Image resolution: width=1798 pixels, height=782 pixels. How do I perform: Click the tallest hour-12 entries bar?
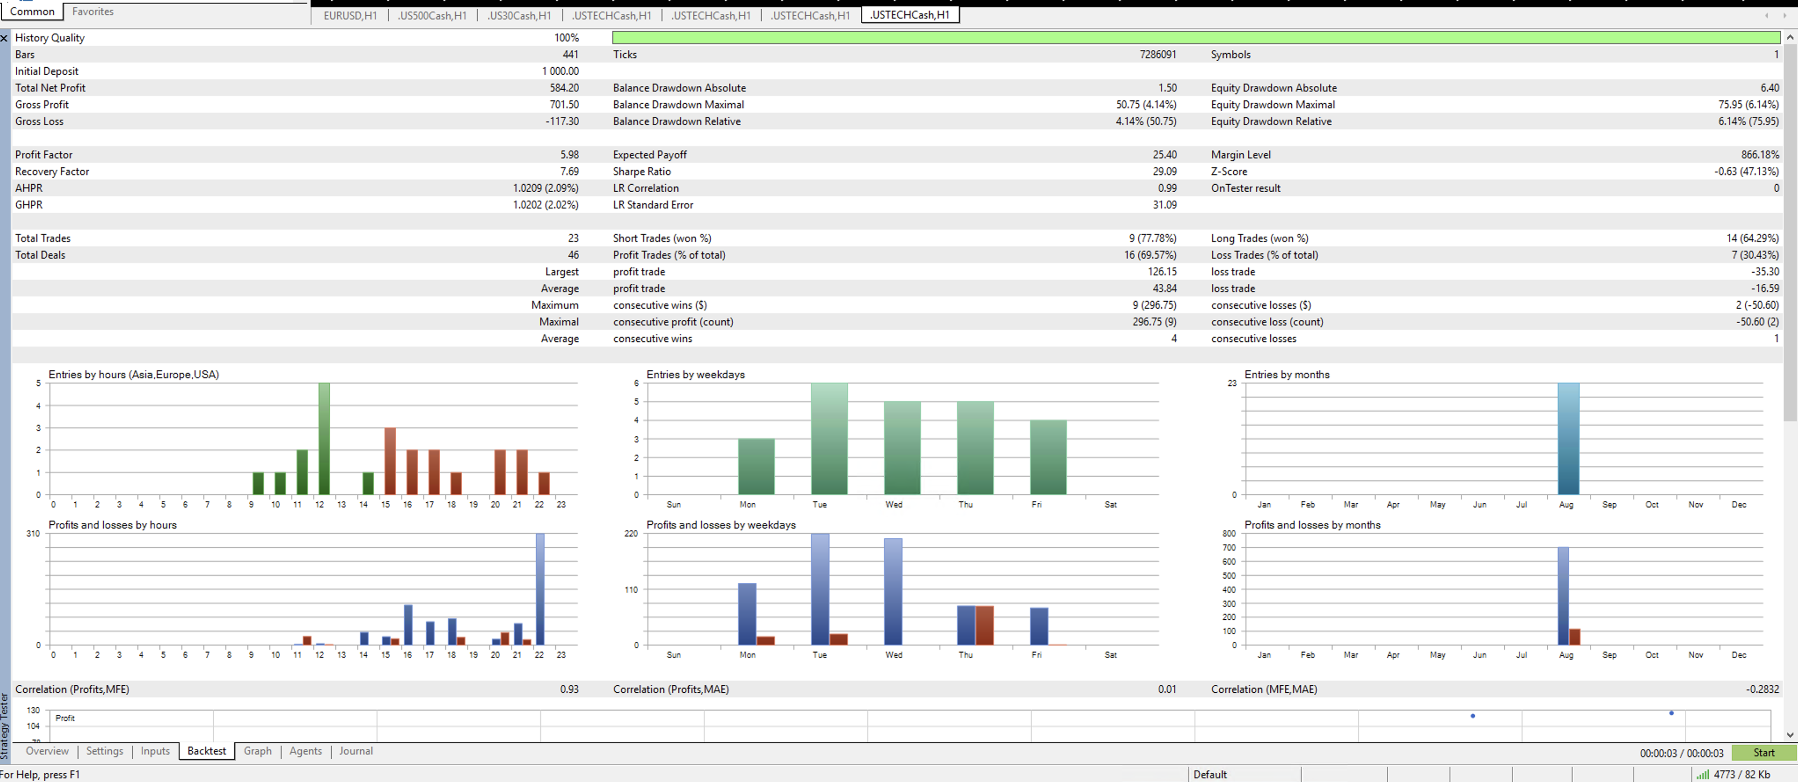pyautogui.click(x=324, y=439)
